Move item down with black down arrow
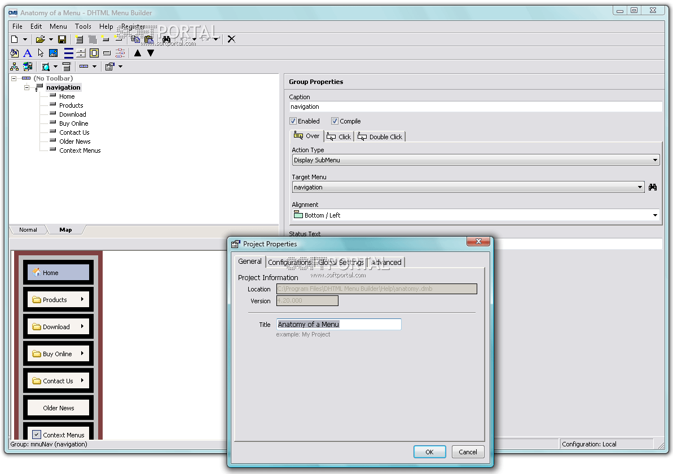This screenshot has width=673, height=474. (151, 53)
